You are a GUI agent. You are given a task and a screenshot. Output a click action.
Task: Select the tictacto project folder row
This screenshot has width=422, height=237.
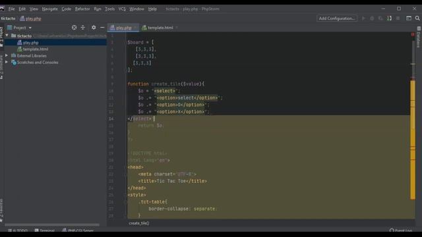pos(55,36)
